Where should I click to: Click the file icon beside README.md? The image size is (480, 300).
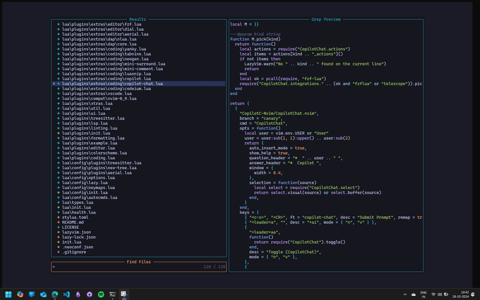pos(58,222)
